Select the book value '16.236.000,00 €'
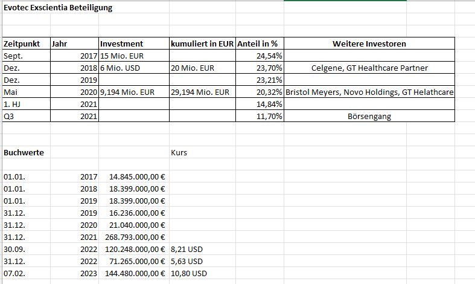This screenshot has height=284, width=475. [134, 213]
